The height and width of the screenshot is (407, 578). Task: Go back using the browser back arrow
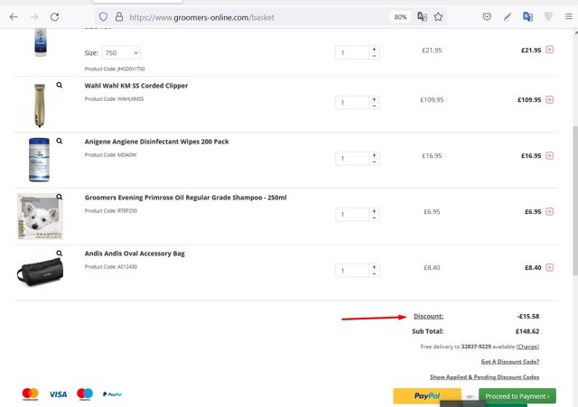pos(14,17)
